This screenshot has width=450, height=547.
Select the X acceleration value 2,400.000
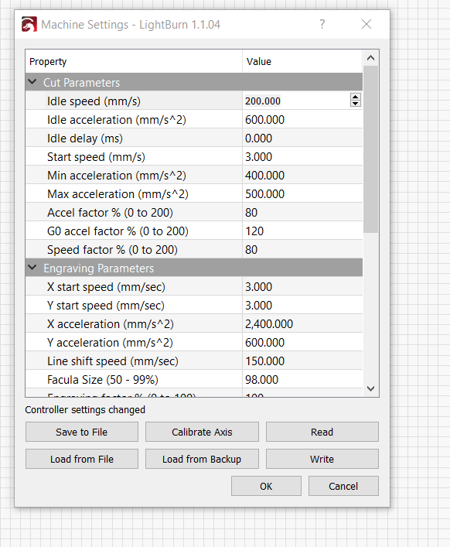click(269, 323)
